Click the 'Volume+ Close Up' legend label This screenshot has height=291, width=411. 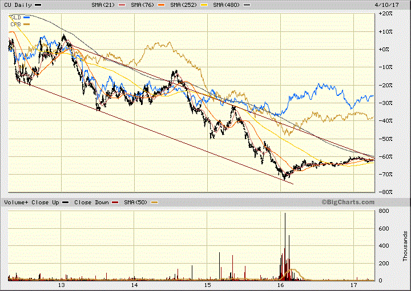tap(31, 203)
